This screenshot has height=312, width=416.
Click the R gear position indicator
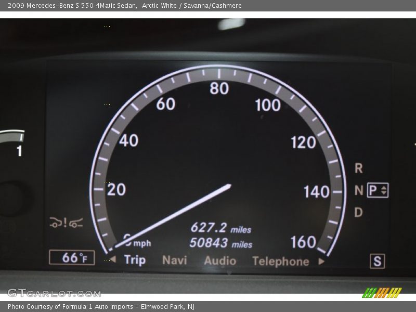tap(358, 167)
